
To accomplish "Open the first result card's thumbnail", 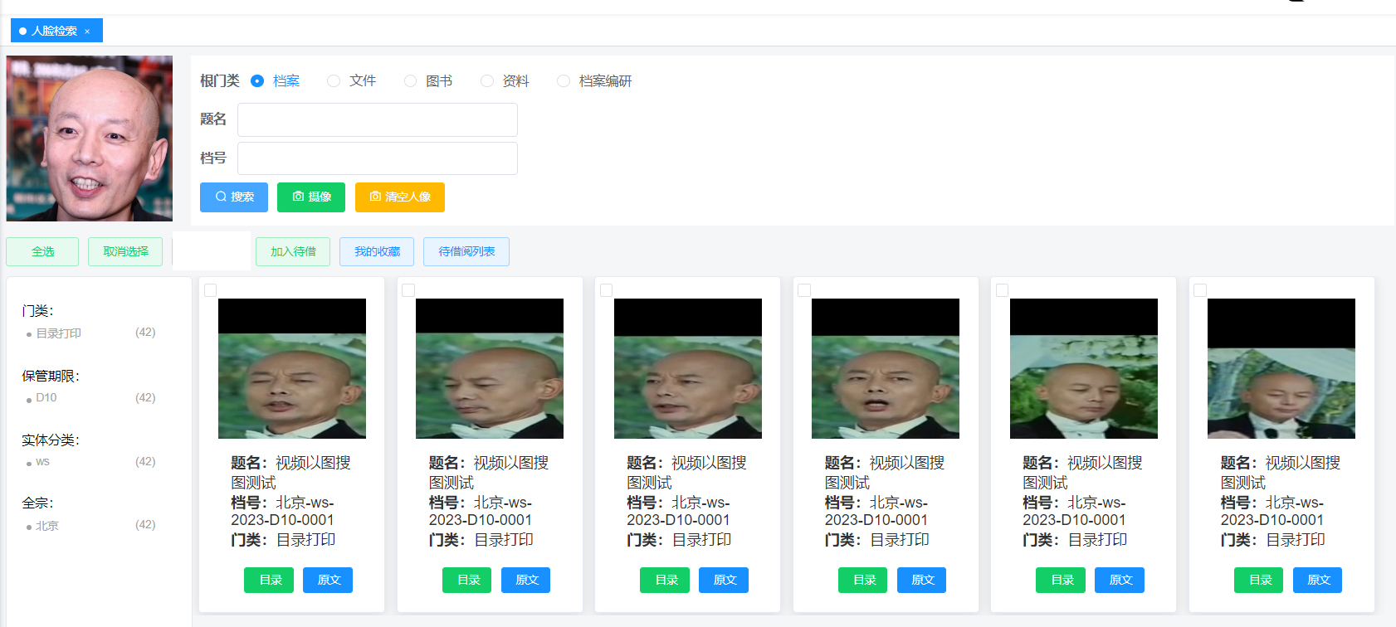I will coord(292,369).
